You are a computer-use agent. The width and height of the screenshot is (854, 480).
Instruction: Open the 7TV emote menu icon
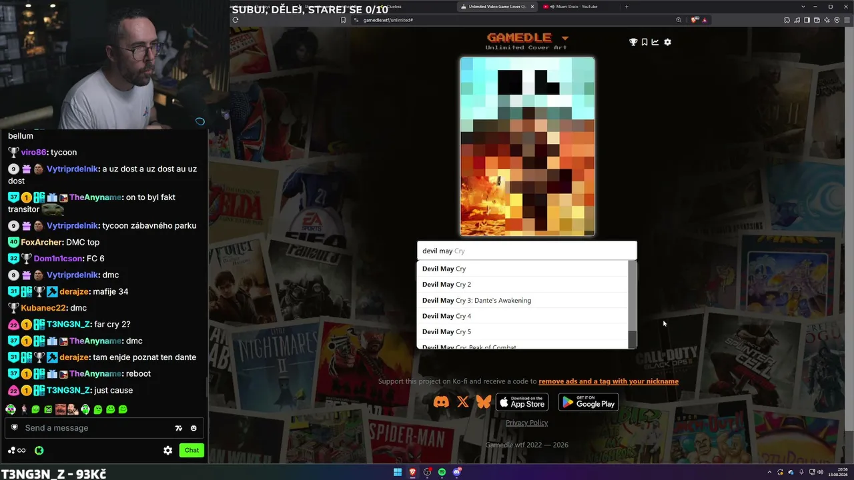click(179, 428)
